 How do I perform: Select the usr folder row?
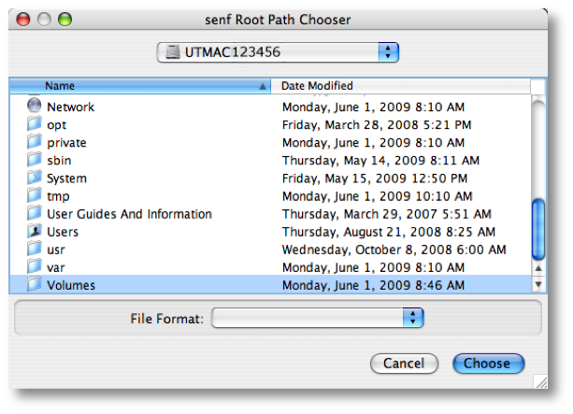270,250
